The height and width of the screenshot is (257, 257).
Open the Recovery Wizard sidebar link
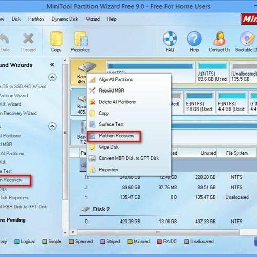(19, 113)
